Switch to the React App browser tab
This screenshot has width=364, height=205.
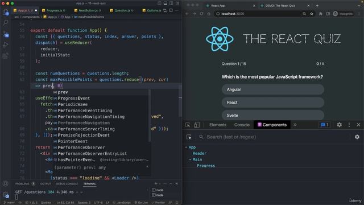(x=230, y=6)
